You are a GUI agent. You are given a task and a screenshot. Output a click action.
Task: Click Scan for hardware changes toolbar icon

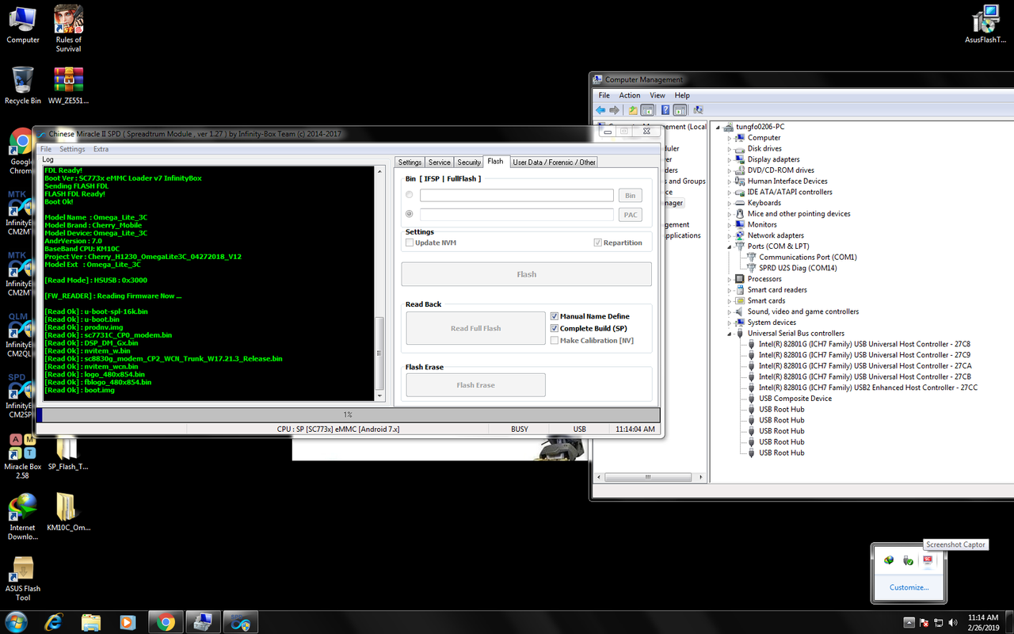click(698, 110)
